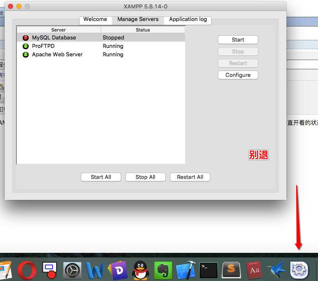The height and width of the screenshot is (281, 318).
Task: Close the XAMPP window with red button
Action: click(11, 6)
